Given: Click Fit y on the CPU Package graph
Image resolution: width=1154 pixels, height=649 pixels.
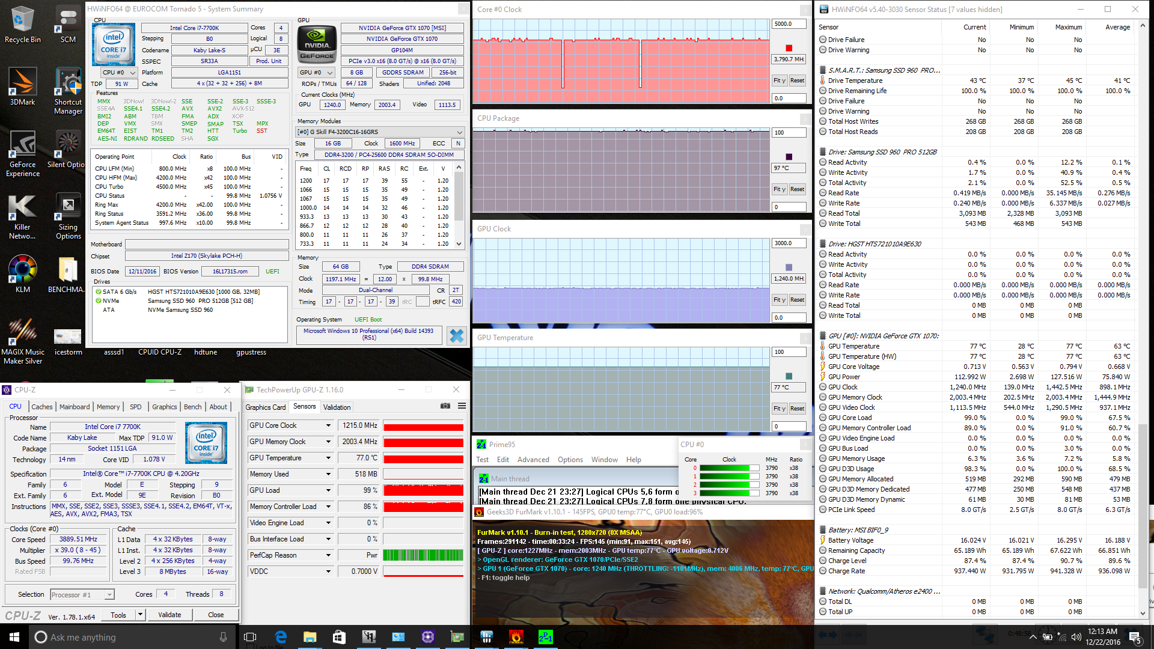Looking at the screenshot, I should 780,189.
